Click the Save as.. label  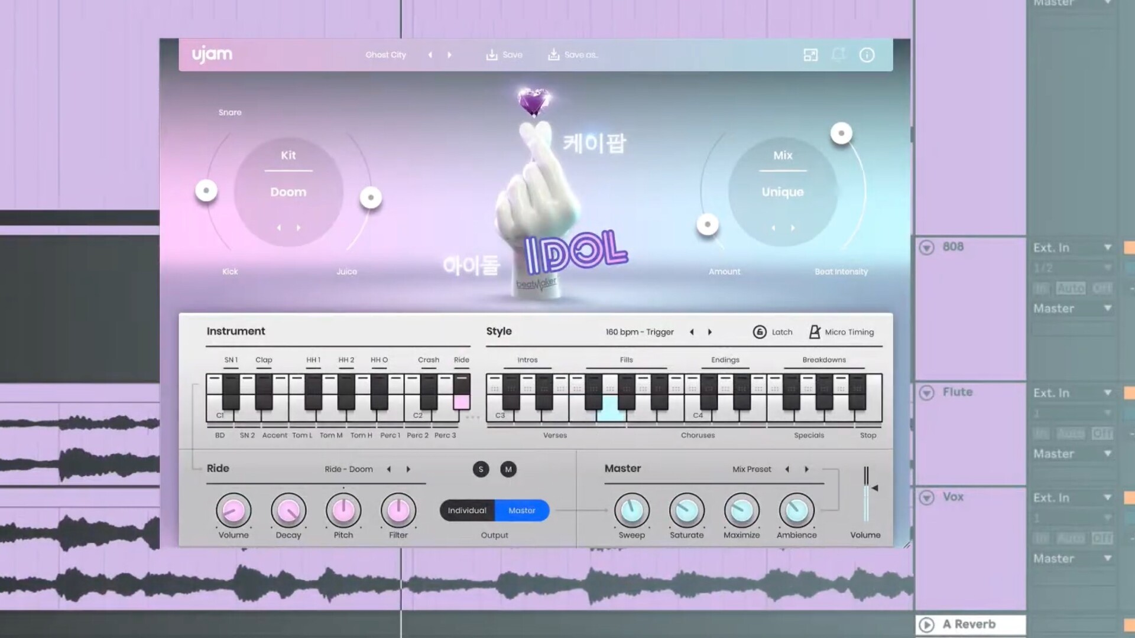pos(581,55)
